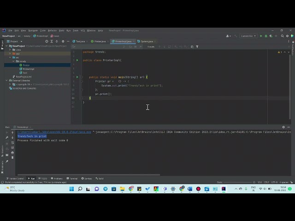The width and height of the screenshot is (295, 221).
Task: Expand the .idea folder
Action: click(10, 50)
